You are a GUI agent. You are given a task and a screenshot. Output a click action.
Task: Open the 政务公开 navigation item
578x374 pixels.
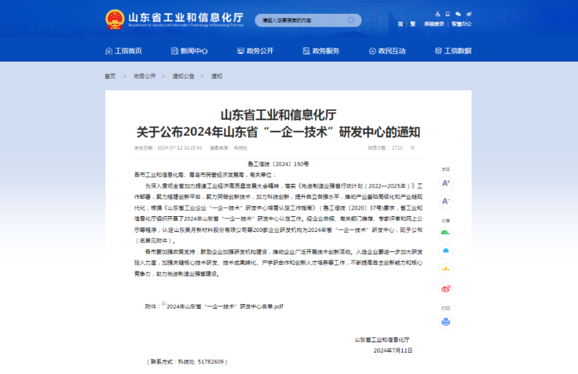pyautogui.click(x=255, y=51)
